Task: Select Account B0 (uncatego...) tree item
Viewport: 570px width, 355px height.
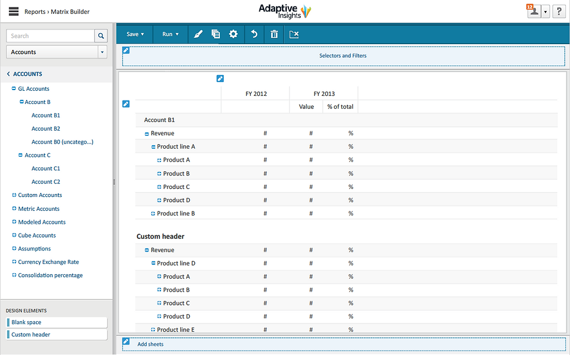Action: [x=63, y=142]
